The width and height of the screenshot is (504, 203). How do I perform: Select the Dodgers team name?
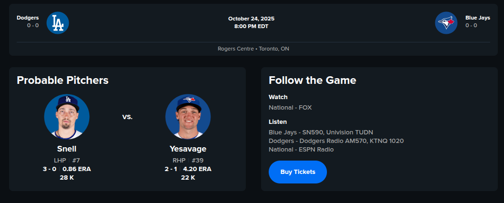click(x=28, y=18)
